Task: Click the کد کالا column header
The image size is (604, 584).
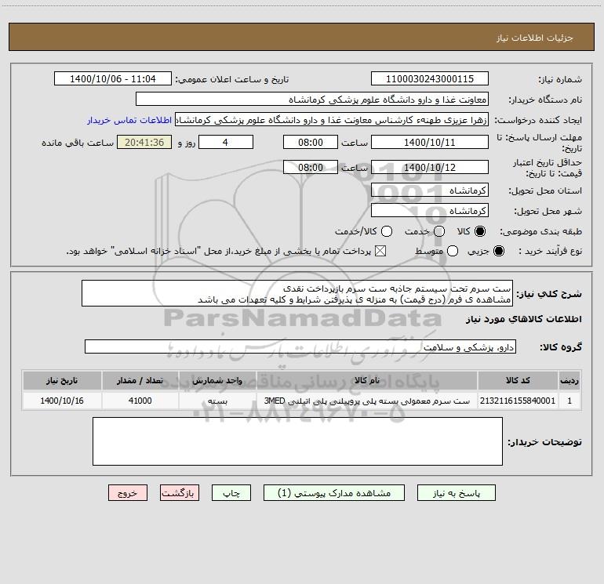Action: click(x=518, y=380)
